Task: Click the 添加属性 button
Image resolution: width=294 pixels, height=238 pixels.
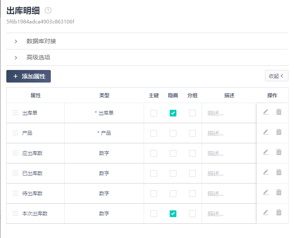Action: [x=29, y=76]
